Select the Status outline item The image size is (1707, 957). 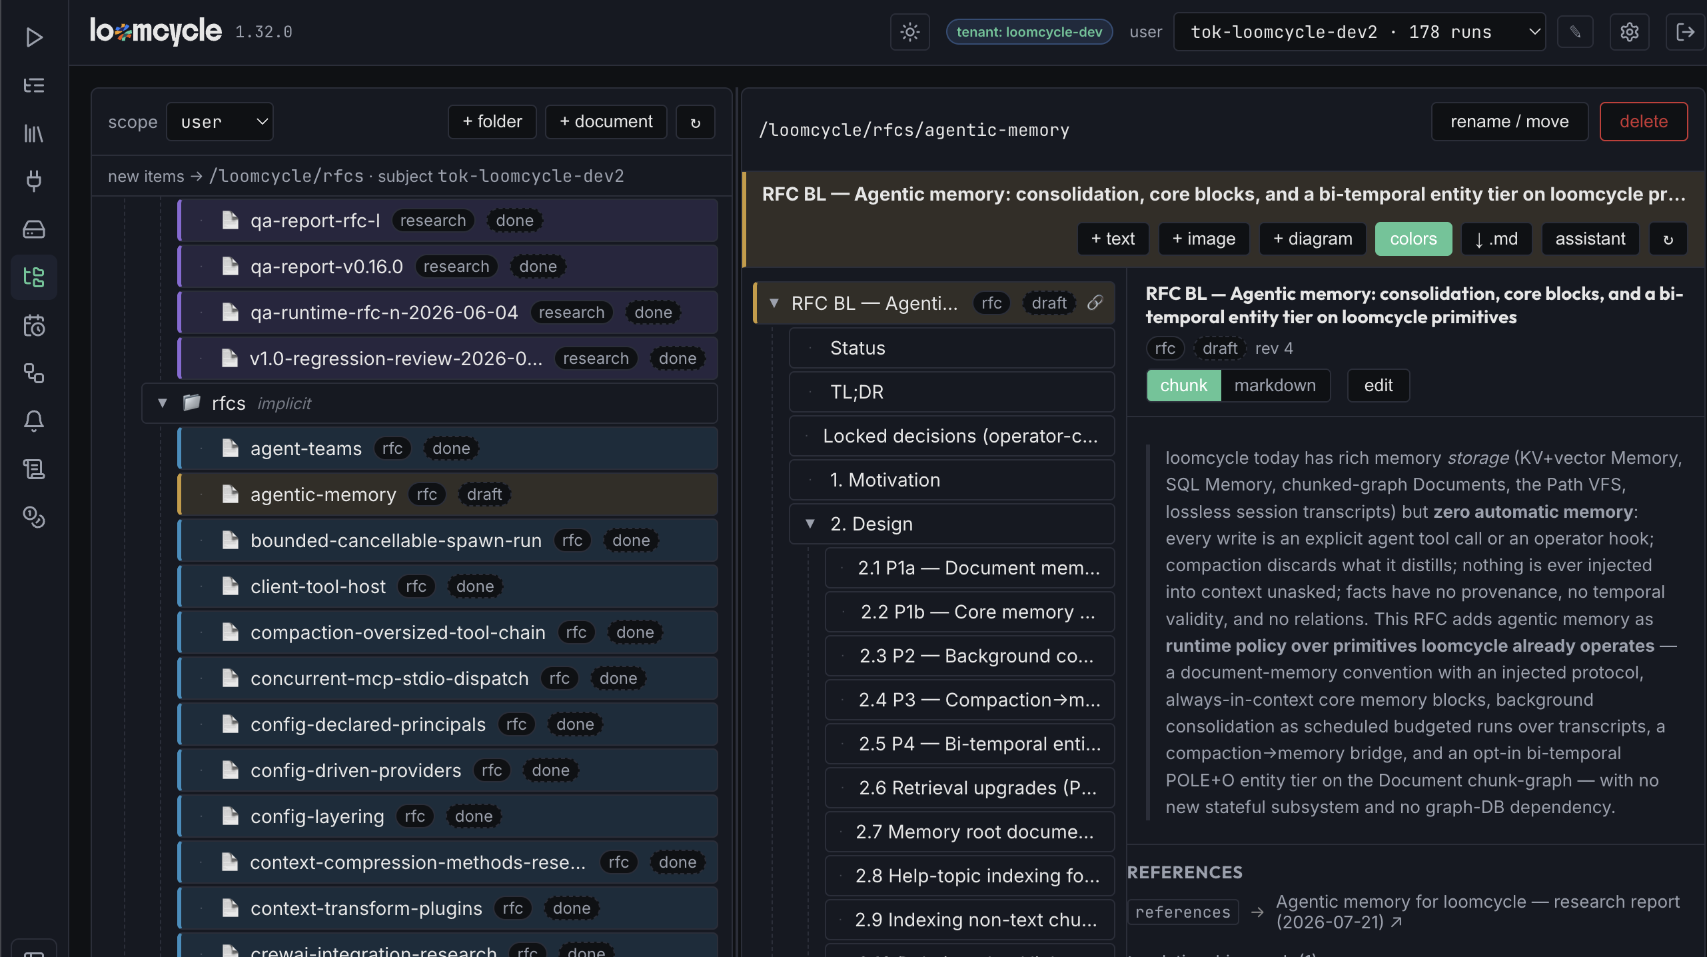tap(951, 348)
